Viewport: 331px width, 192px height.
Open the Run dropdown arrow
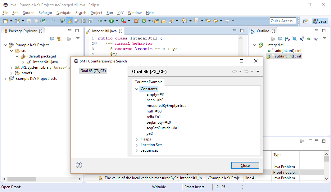[x=117, y=21]
